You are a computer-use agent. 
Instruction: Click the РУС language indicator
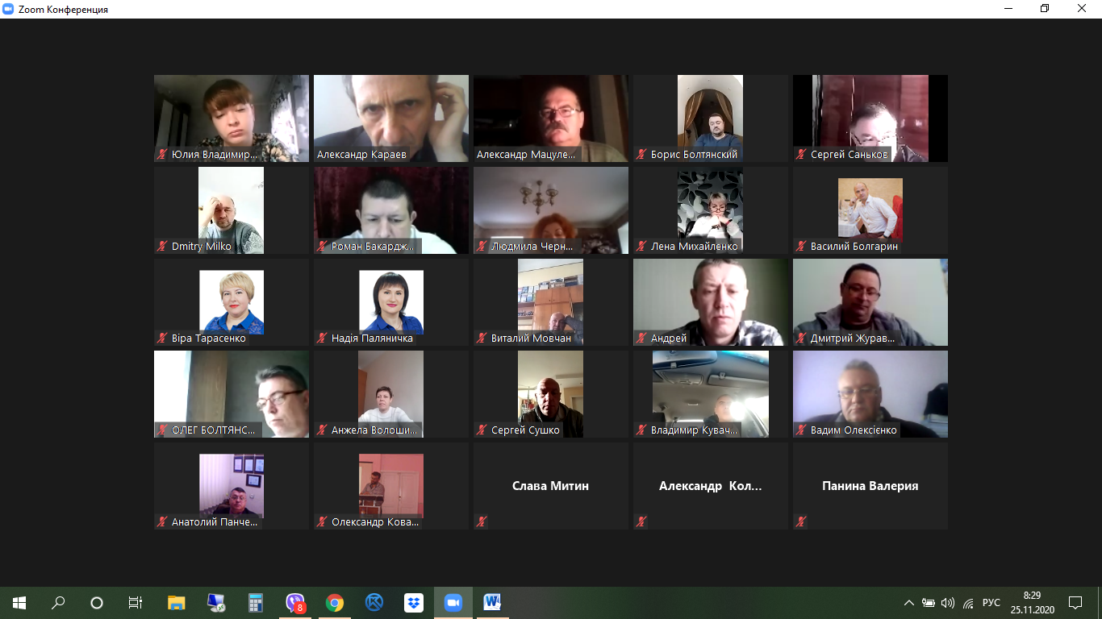tap(991, 603)
